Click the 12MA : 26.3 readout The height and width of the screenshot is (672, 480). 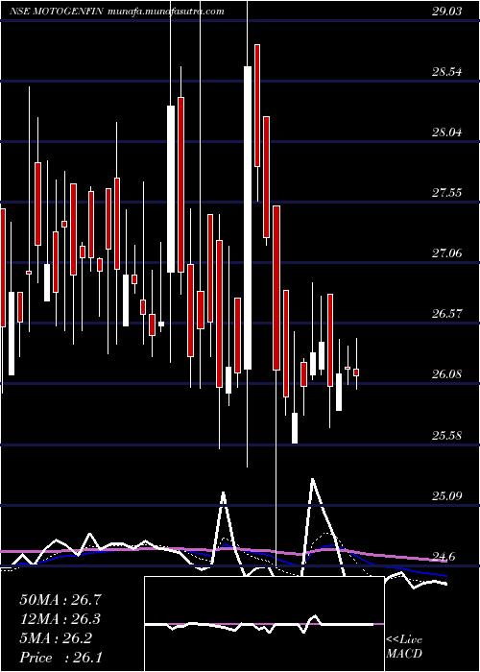[x=60, y=619]
